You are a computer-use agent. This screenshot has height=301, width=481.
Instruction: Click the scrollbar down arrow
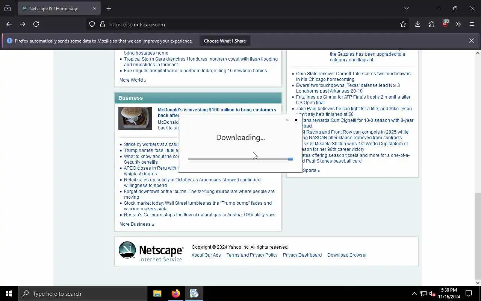click(x=478, y=283)
